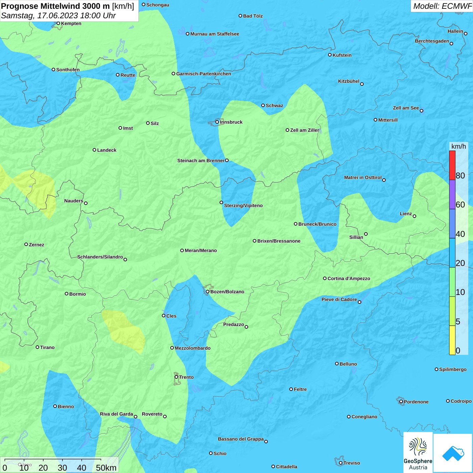Click the Spilimbergo location dot
This screenshot has width=473, height=473.
[x=437, y=369]
